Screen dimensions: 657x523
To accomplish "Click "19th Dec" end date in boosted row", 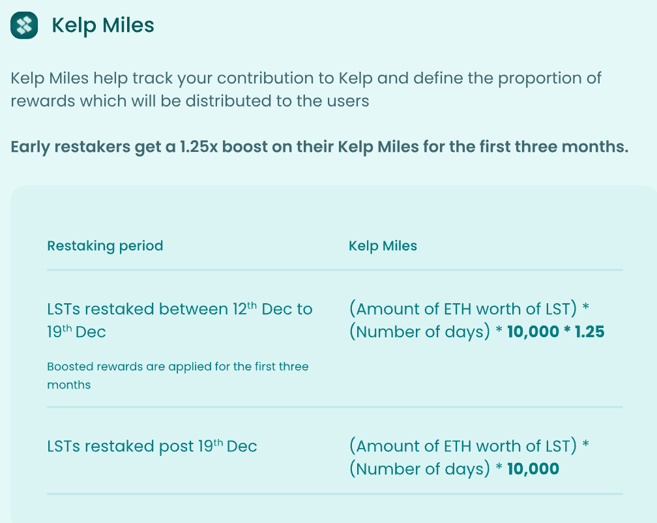I will click(76, 332).
